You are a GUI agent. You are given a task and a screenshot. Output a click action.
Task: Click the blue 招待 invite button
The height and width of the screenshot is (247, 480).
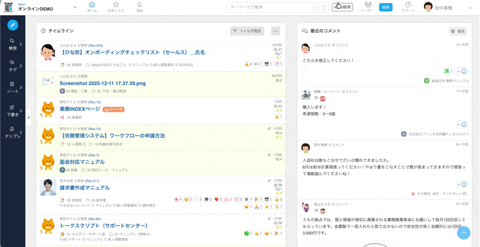[x=385, y=7]
